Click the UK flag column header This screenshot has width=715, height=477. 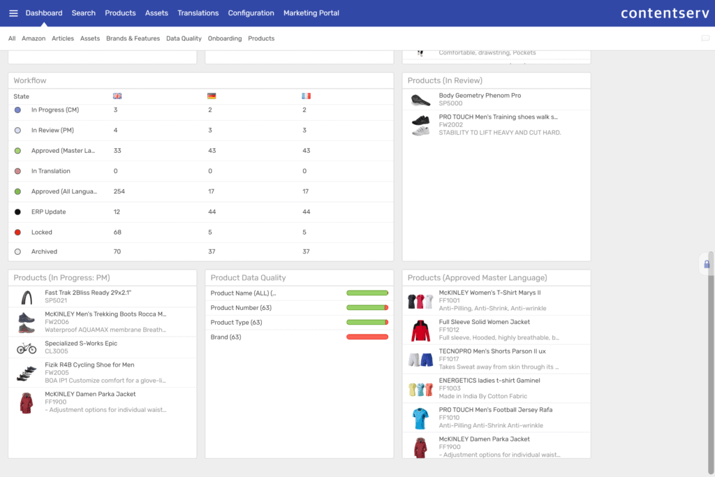point(117,96)
